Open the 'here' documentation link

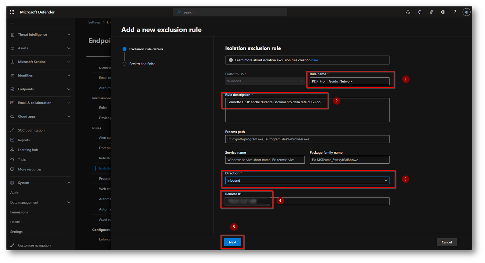[x=314, y=60]
